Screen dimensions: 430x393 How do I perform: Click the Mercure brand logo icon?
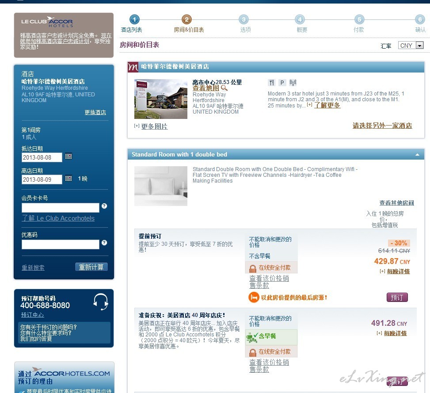[133, 67]
